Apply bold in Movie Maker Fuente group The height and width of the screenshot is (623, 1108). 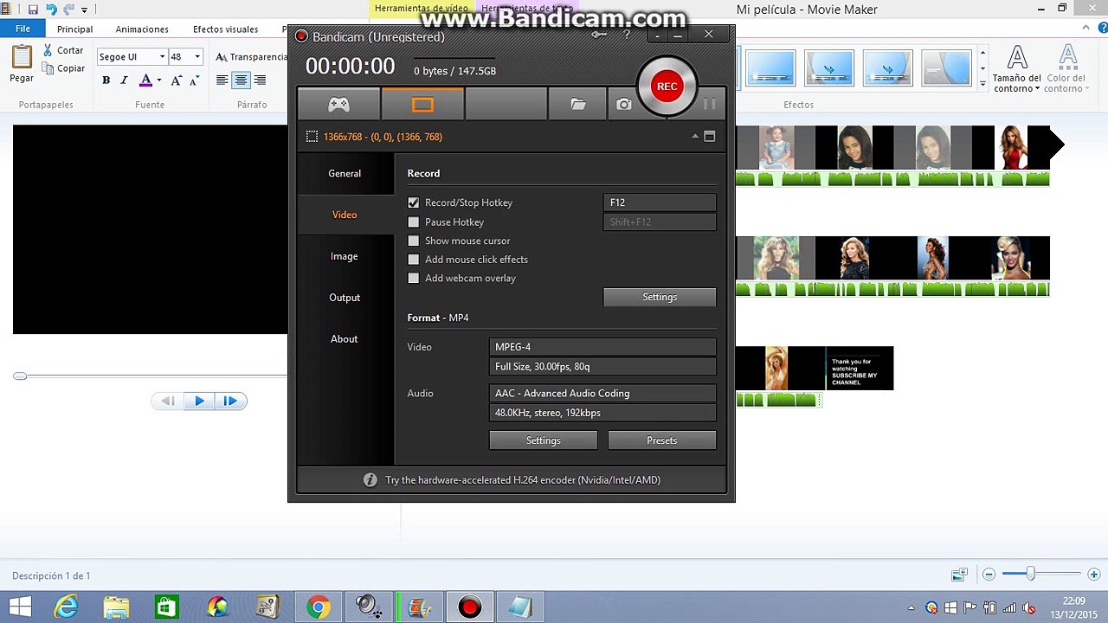coord(106,80)
